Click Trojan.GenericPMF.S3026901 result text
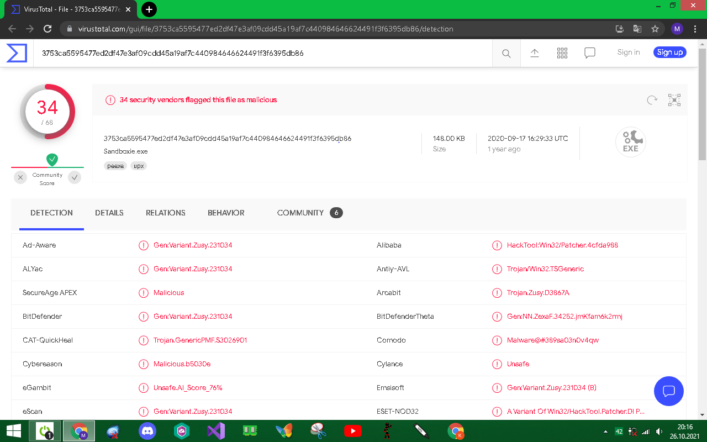The image size is (707, 442). pos(201,340)
